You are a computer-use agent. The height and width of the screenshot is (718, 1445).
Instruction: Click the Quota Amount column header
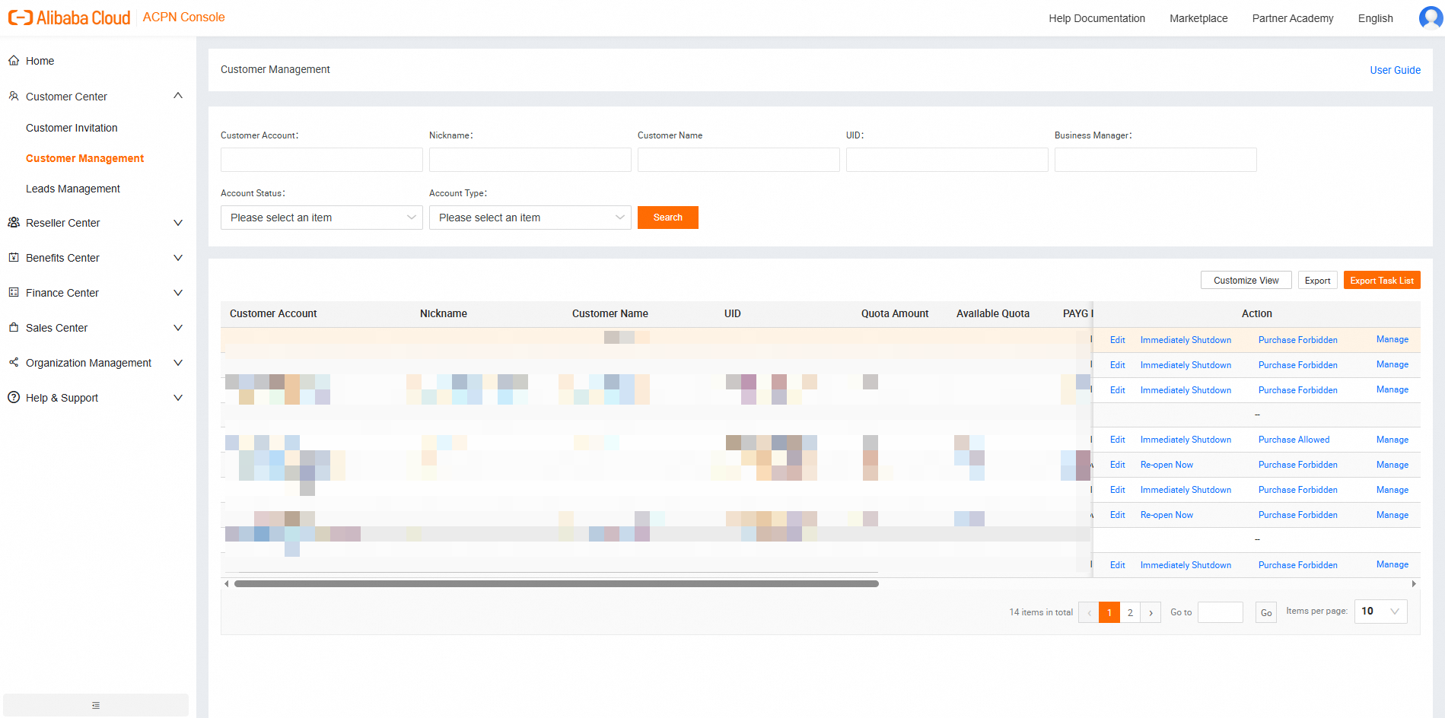pos(895,313)
